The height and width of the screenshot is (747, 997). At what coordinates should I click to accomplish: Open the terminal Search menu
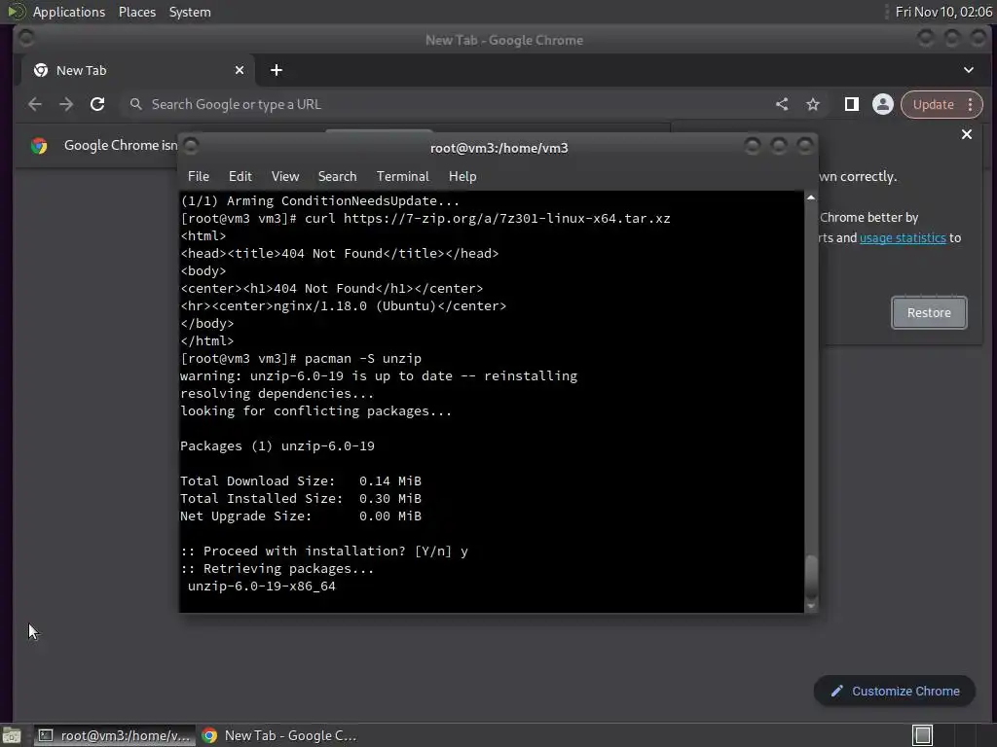point(337,176)
